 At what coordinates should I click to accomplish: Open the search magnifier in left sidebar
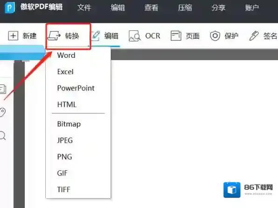[x=3, y=136]
